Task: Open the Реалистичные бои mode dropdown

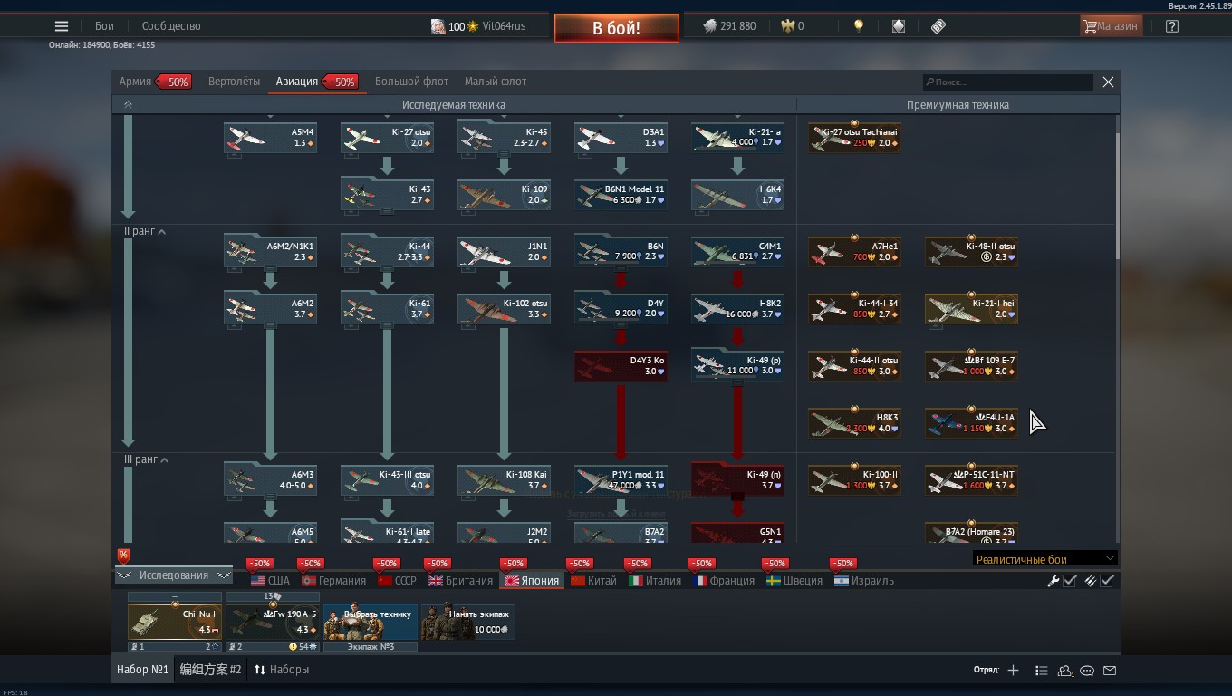Action: pyautogui.click(x=1045, y=559)
